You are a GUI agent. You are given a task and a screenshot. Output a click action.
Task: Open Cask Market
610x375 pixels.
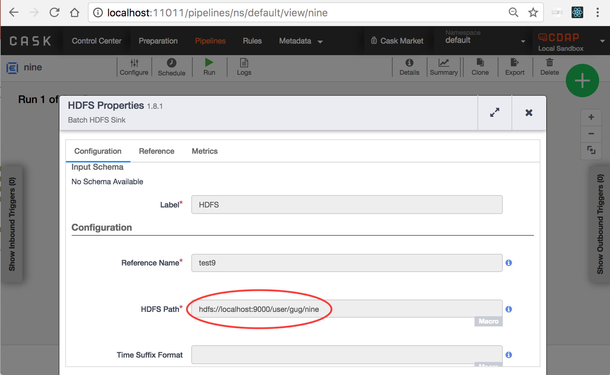tap(397, 41)
